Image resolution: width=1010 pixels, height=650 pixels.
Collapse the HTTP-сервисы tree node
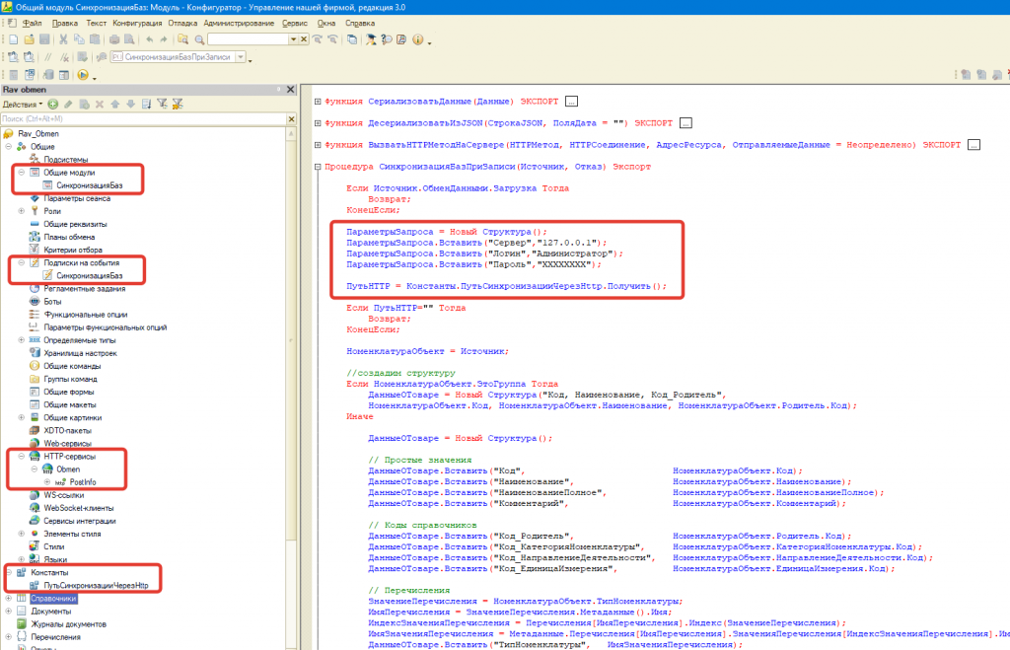22,456
